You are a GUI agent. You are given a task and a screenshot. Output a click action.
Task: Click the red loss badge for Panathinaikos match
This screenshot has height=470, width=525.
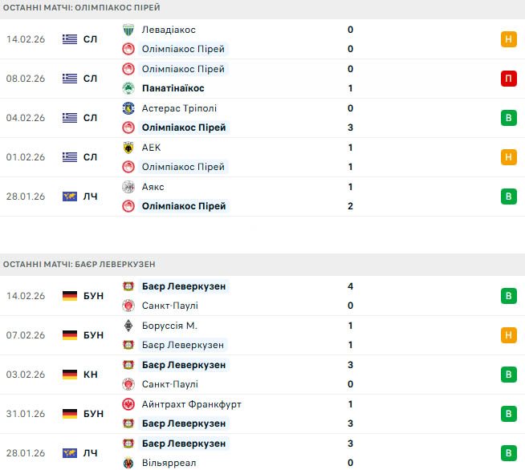click(508, 79)
